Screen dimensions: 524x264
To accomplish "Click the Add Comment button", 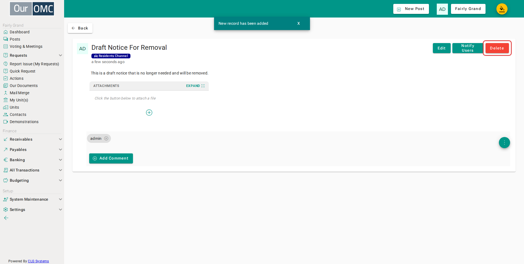I will click(x=111, y=158).
